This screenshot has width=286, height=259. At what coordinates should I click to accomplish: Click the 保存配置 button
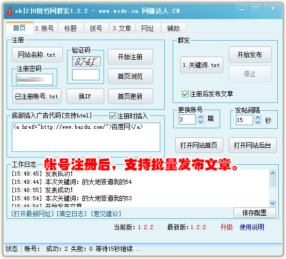[x=255, y=213]
